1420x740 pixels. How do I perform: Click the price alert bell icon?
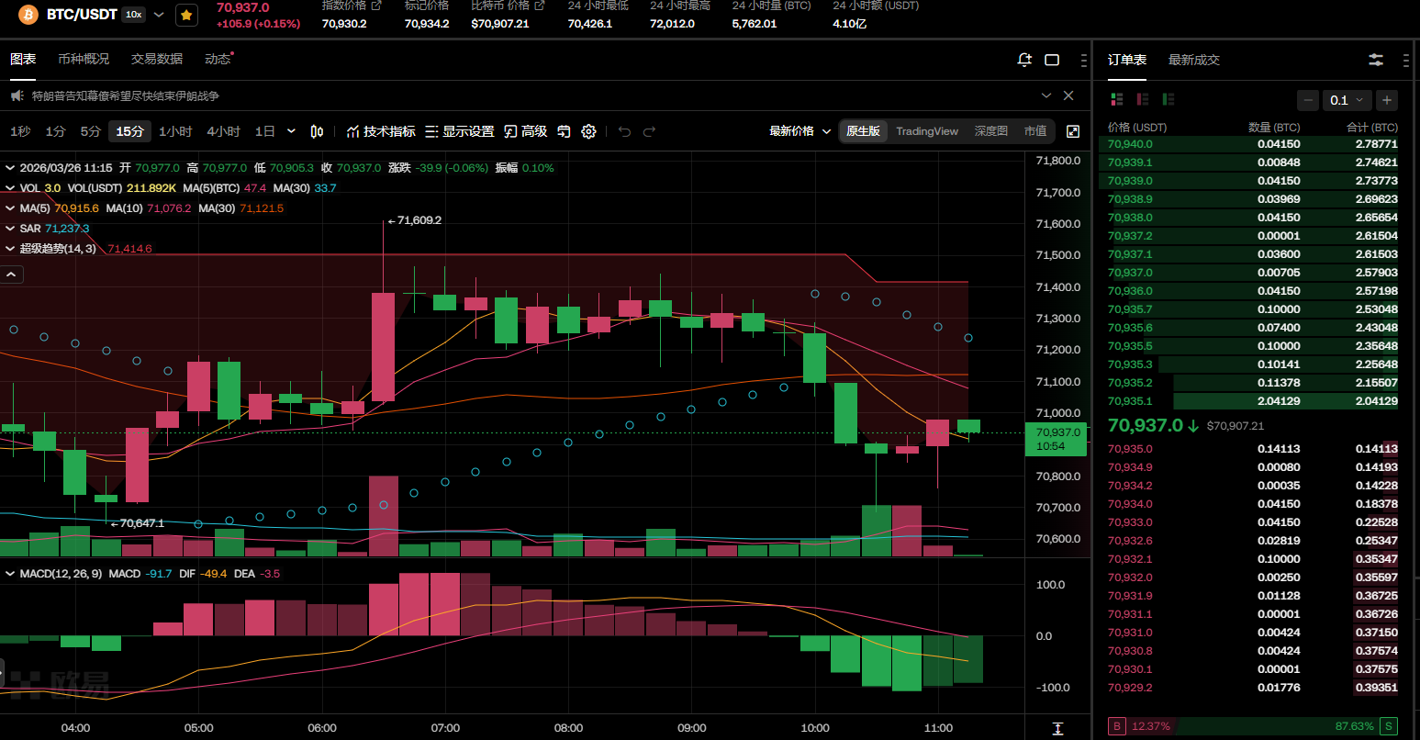tap(1024, 60)
